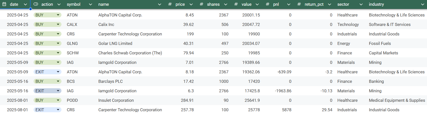427x113 pixels.
Task: Select the Golar LNG Limited name cell
Action: [x=115, y=43]
